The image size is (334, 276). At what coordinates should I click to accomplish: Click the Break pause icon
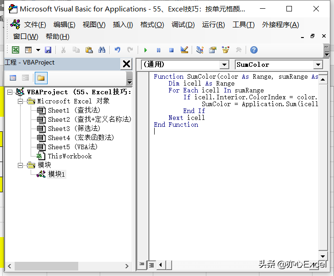point(158,50)
